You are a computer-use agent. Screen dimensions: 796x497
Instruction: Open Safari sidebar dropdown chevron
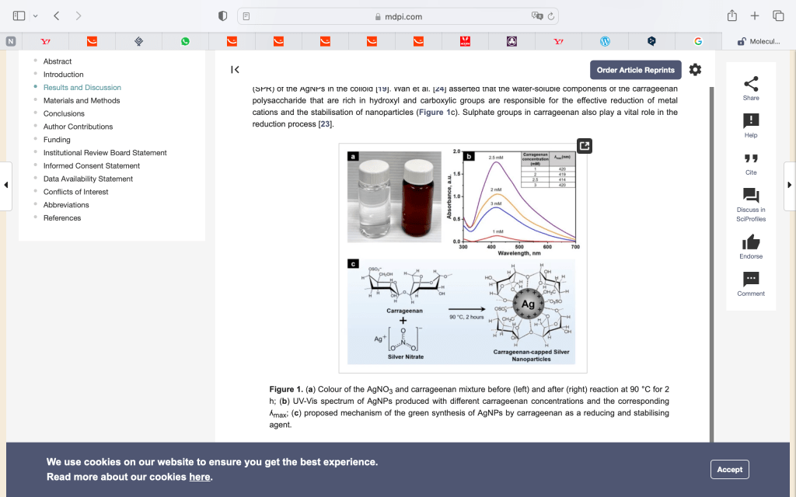pyautogui.click(x=35, y=16)
